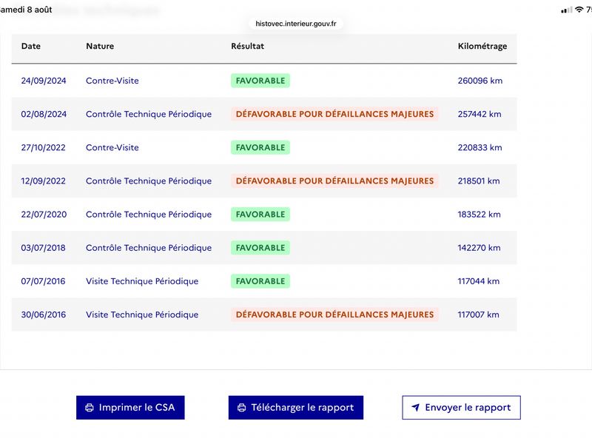Click the Télécharger le rapport button
Screen dimensions: 592x444
click(295, 408)
